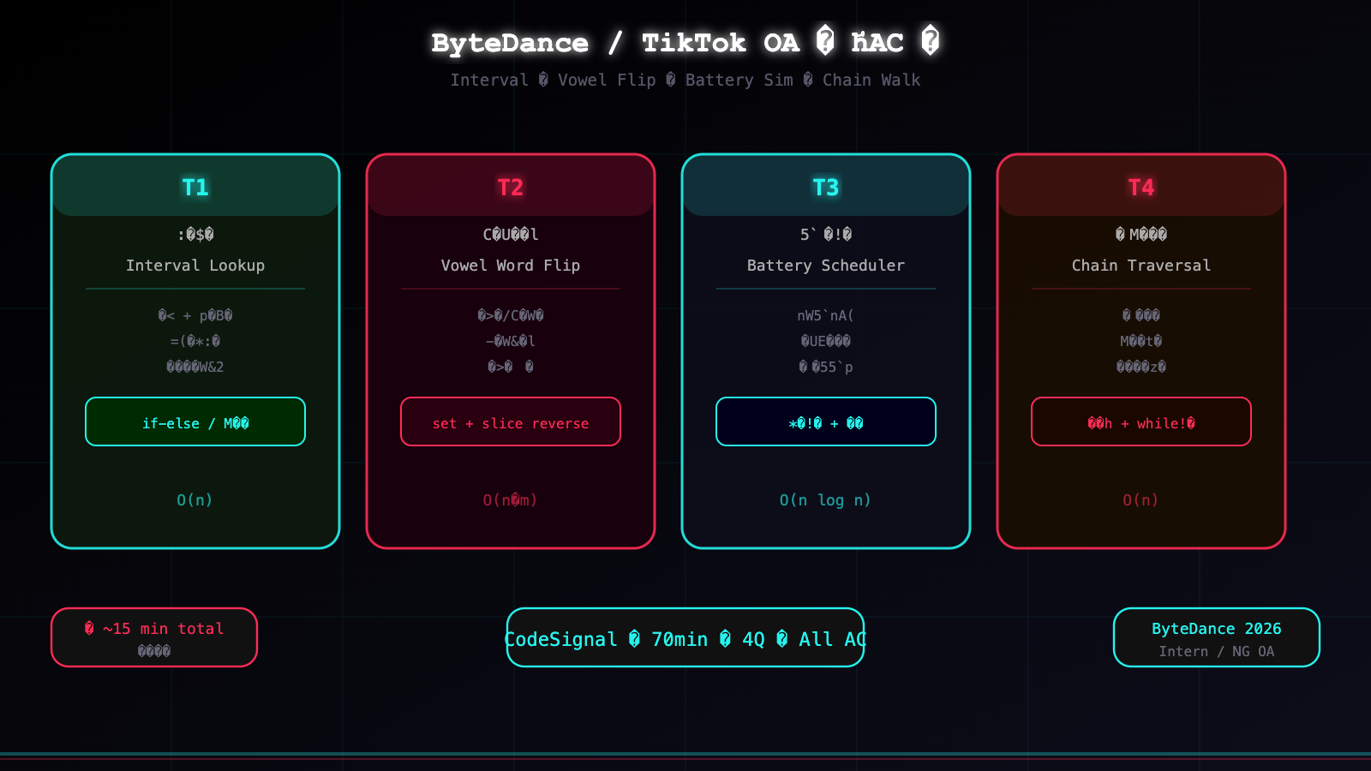Viewport: 1371px width, 771px height.
Task: Toggle the if-else / M00 pill on T1 card
Action: pos(195,421)
